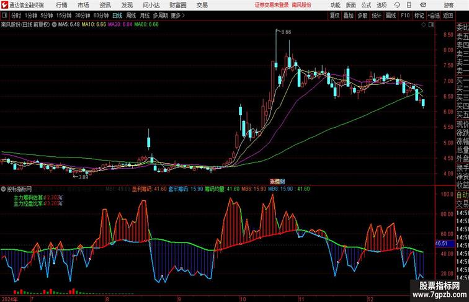Image resolution: width=469 pixels, height=302 pixels.
Task: Click the 多股 multi-stock button
Action: 362,16
